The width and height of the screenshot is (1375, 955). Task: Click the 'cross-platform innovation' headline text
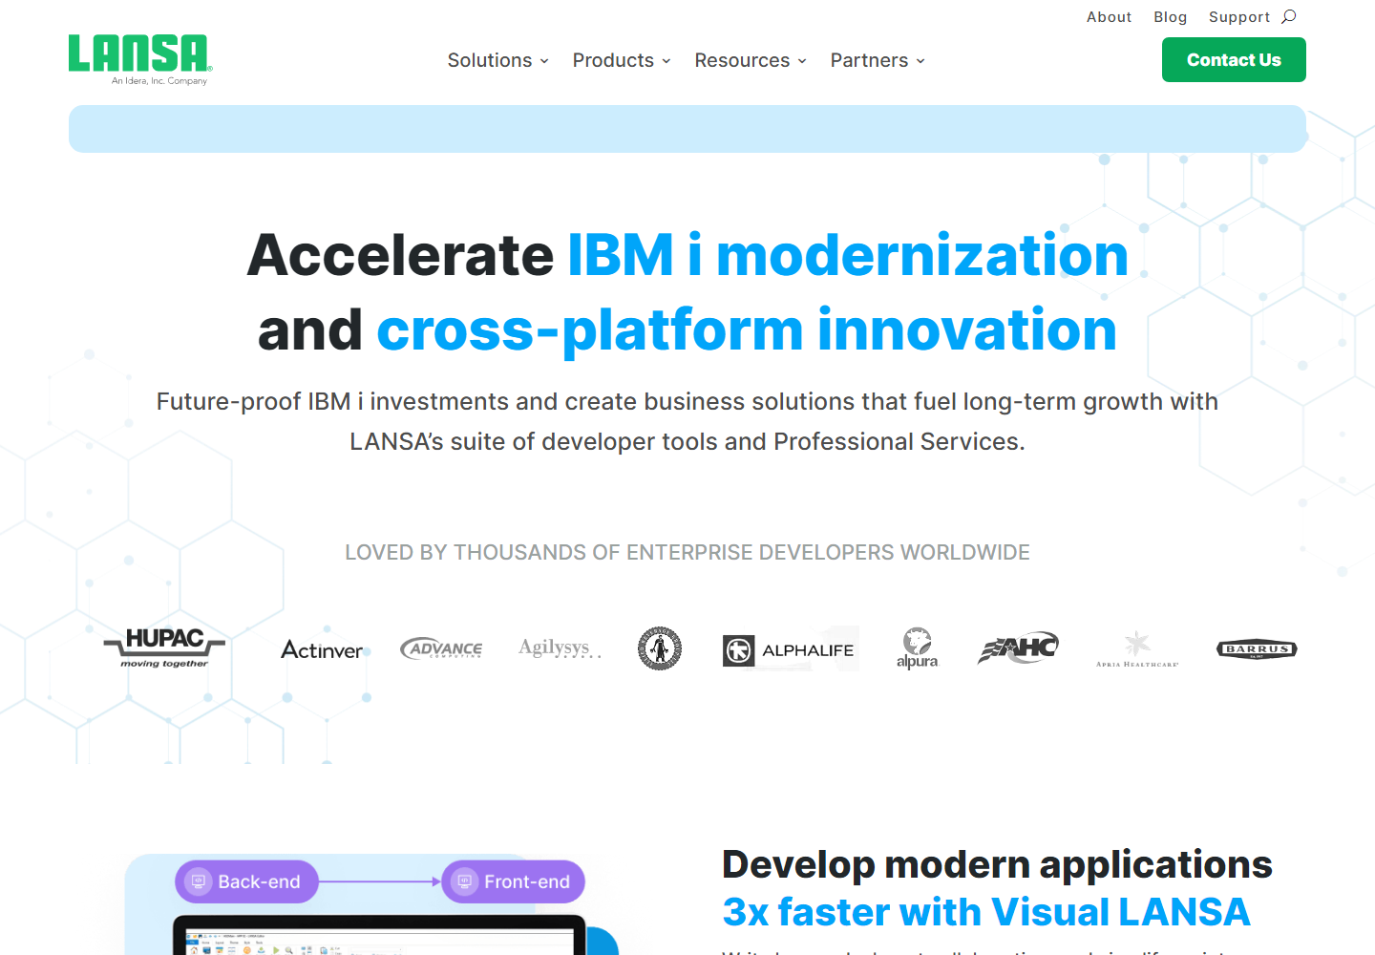[747, 330]
